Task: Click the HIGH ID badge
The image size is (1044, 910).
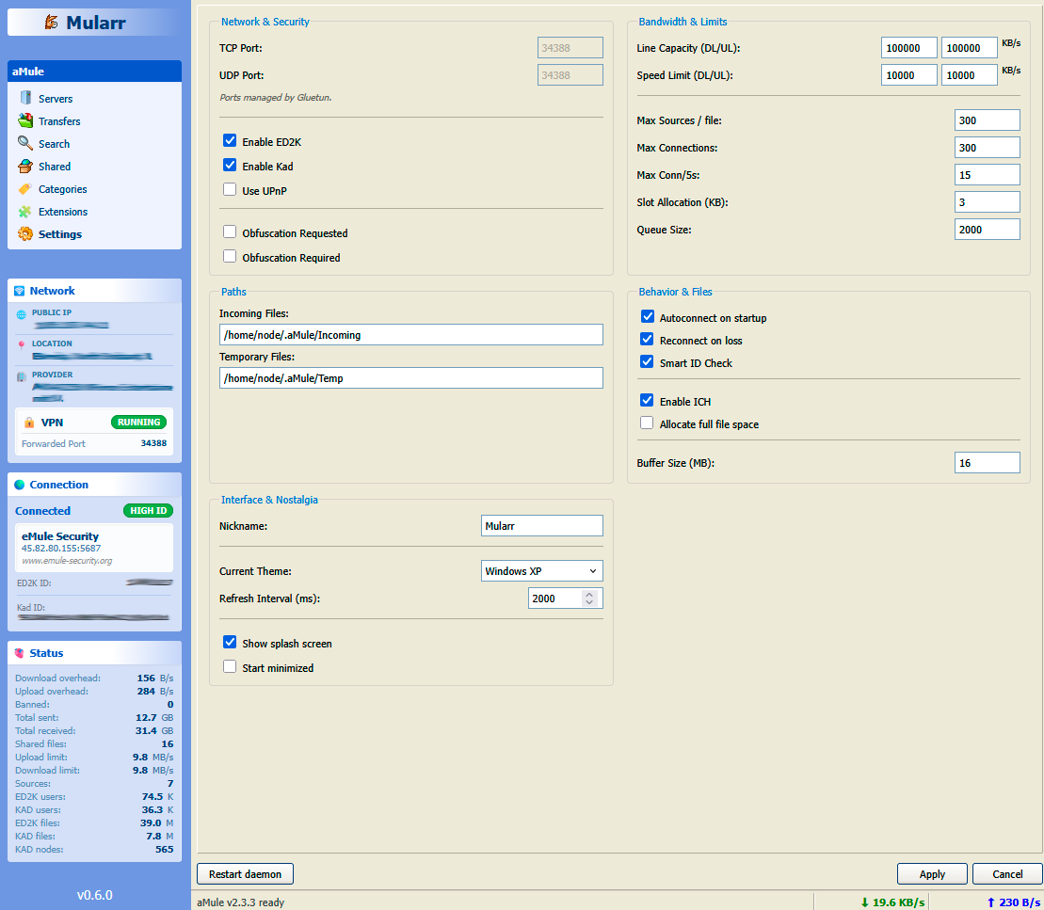Action: [149, 511]
